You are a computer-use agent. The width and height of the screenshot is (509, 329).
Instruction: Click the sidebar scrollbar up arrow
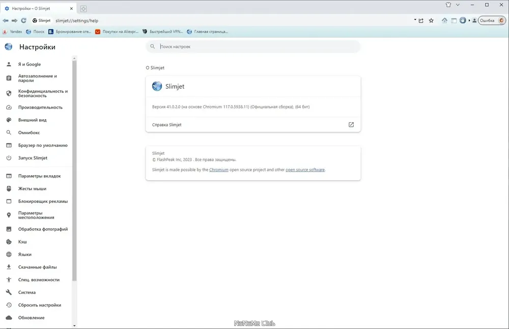(74, 59)
